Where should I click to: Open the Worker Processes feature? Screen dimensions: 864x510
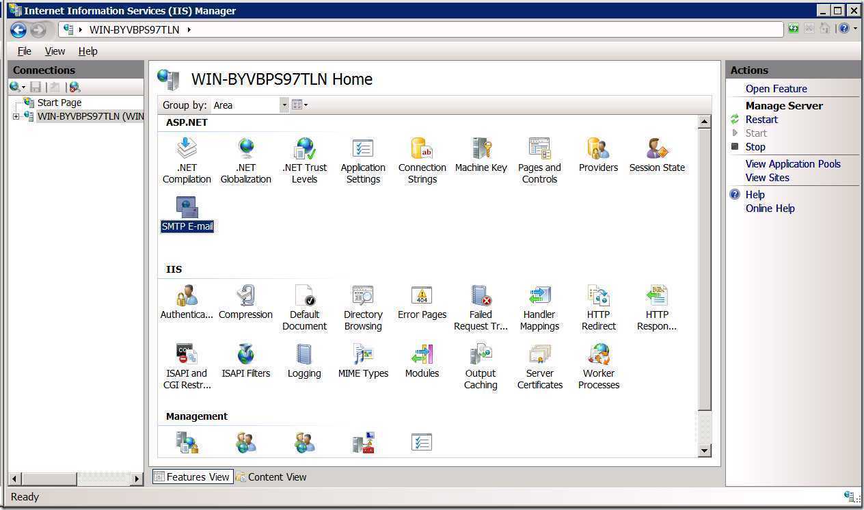pyautogui.click(x=598, y=366)
